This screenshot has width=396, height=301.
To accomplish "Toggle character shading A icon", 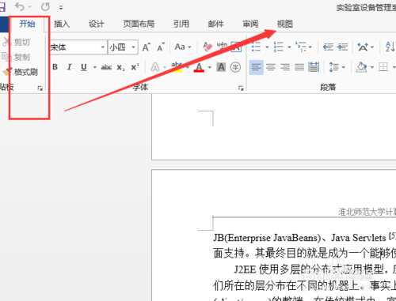I will point(221,67).
